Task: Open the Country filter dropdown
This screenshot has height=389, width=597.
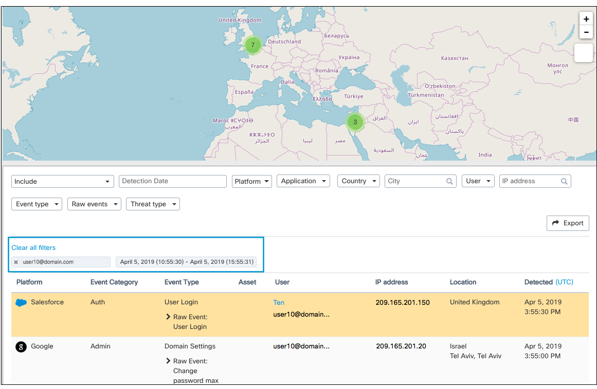Action: pos(358,181)
